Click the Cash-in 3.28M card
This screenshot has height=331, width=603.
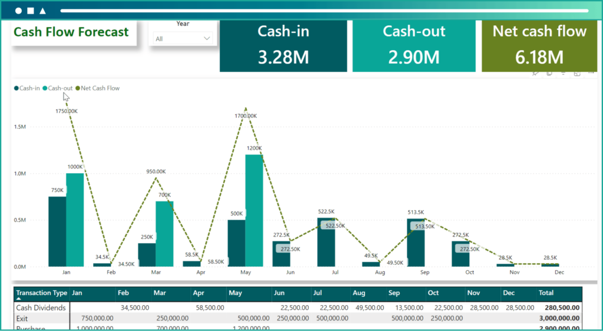(x=283, y=46)
